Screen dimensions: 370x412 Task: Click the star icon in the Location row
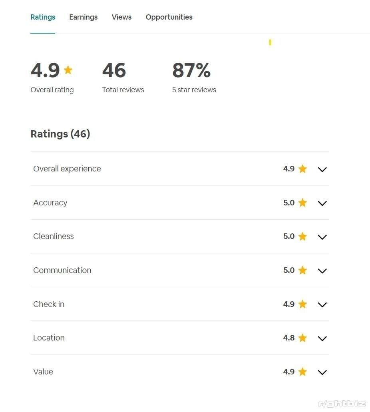[302, 338]
